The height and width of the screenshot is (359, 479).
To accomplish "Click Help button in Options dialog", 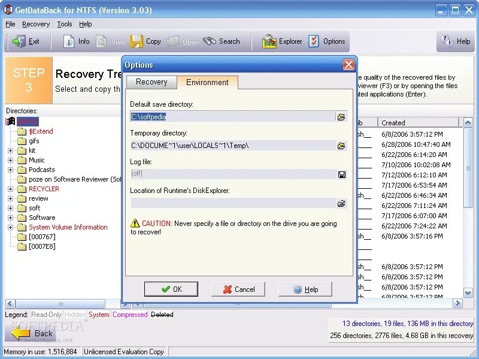I will pos(305,289).
